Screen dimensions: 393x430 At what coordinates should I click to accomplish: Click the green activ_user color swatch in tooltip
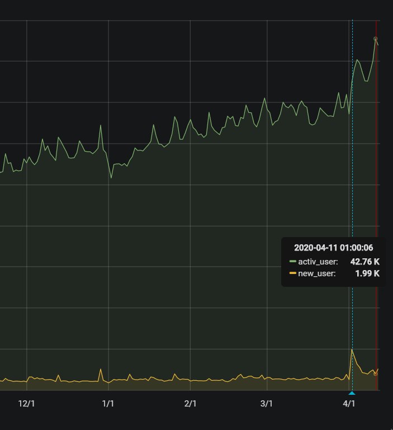292,262
